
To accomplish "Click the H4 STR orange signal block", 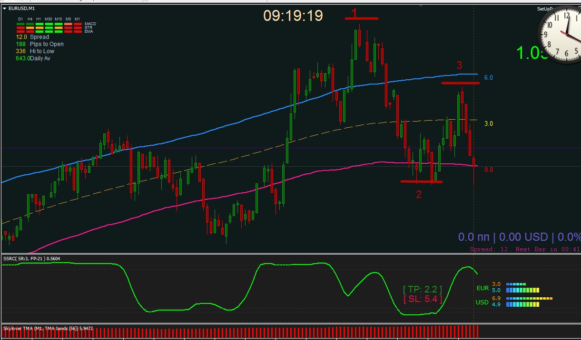I will [30, 28].
